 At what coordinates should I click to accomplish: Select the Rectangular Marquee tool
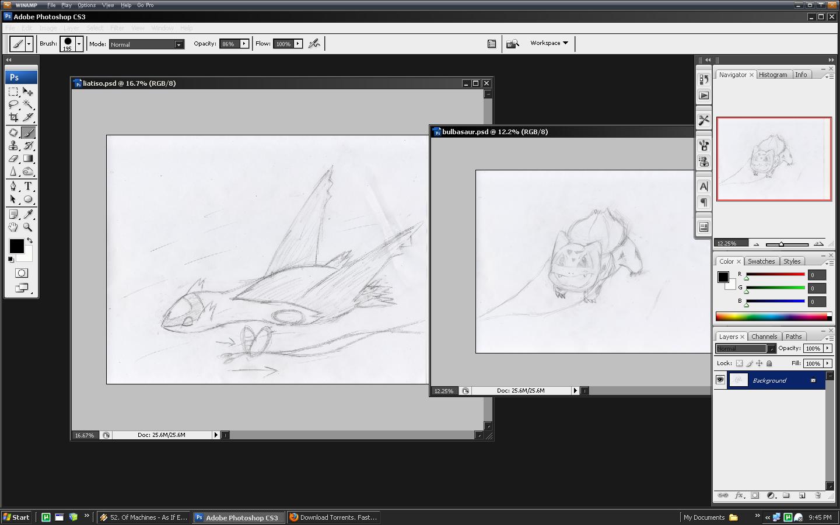(13, 92)
